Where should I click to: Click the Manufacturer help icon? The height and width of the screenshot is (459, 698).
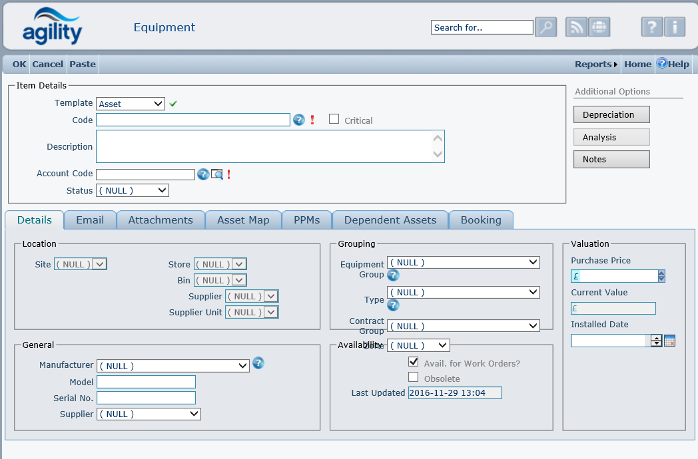pos(258,363)
